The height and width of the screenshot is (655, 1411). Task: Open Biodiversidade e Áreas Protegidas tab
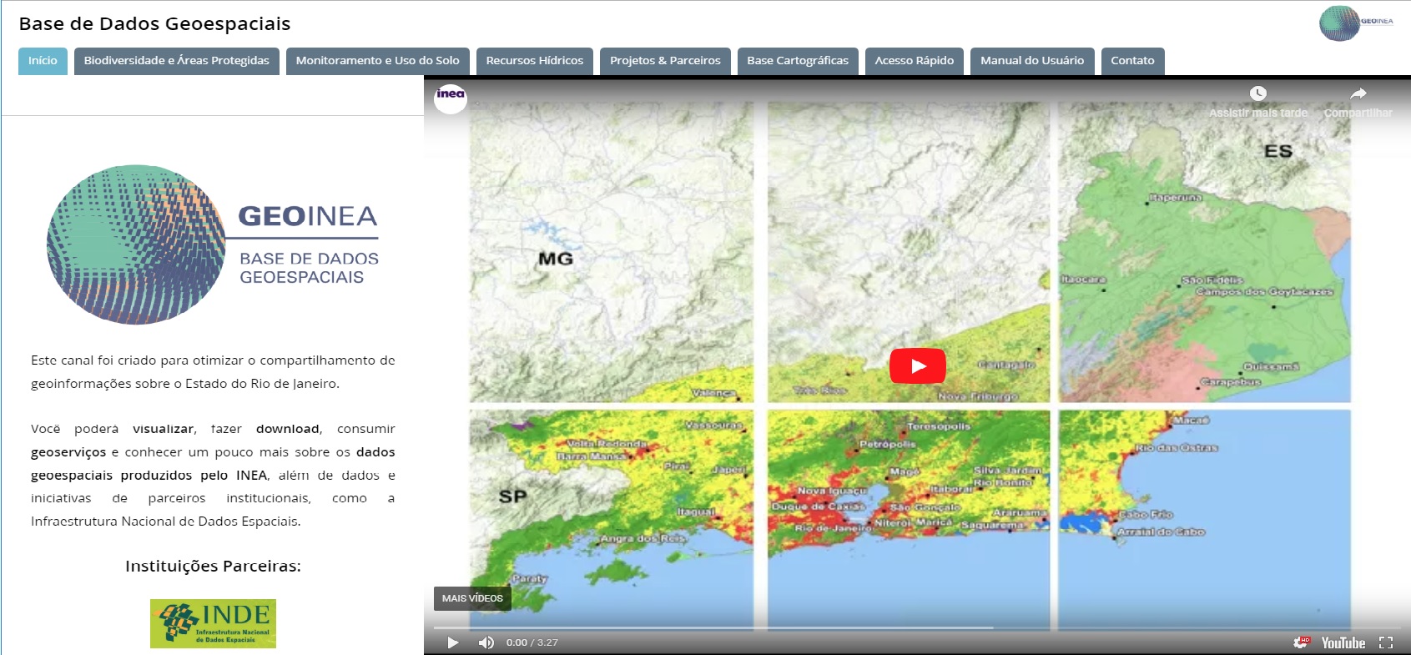click(176, 61)
